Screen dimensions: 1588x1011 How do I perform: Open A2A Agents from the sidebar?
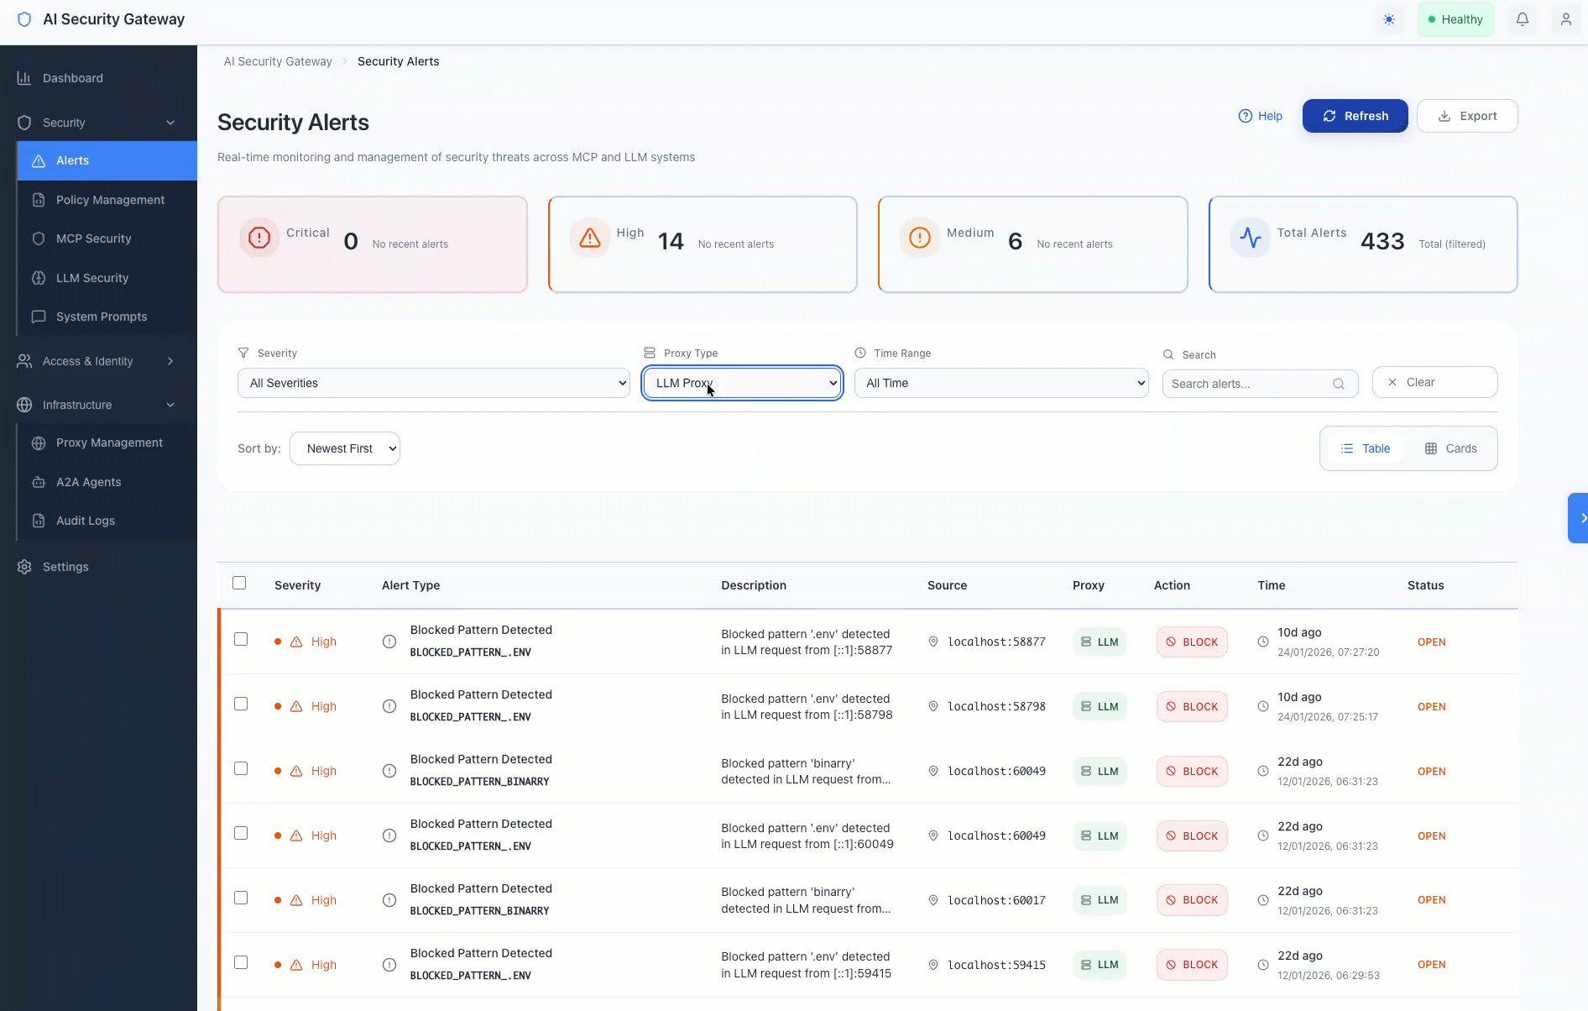coord(87,482)
